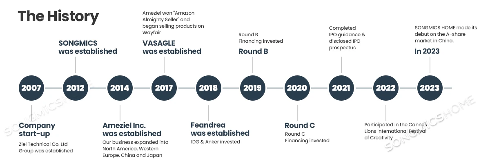490x163 pixels.
Task: Select 'Ameziel Inc. was established' heading
Action: point(132,130)
